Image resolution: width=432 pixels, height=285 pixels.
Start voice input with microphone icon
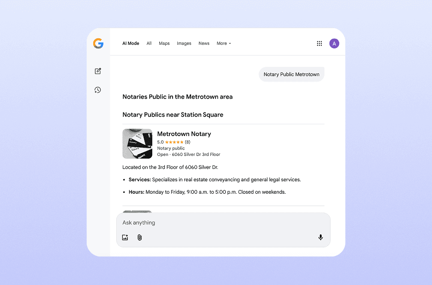pyautogui.click(x=320, y=237)
